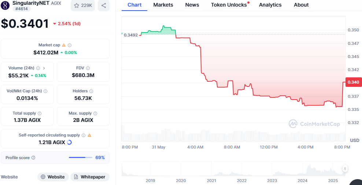Image resolution: width=362 pixels, height=185 pixels.
Task: Click circulating supply progress ring icon
Action: pos(69,142)
